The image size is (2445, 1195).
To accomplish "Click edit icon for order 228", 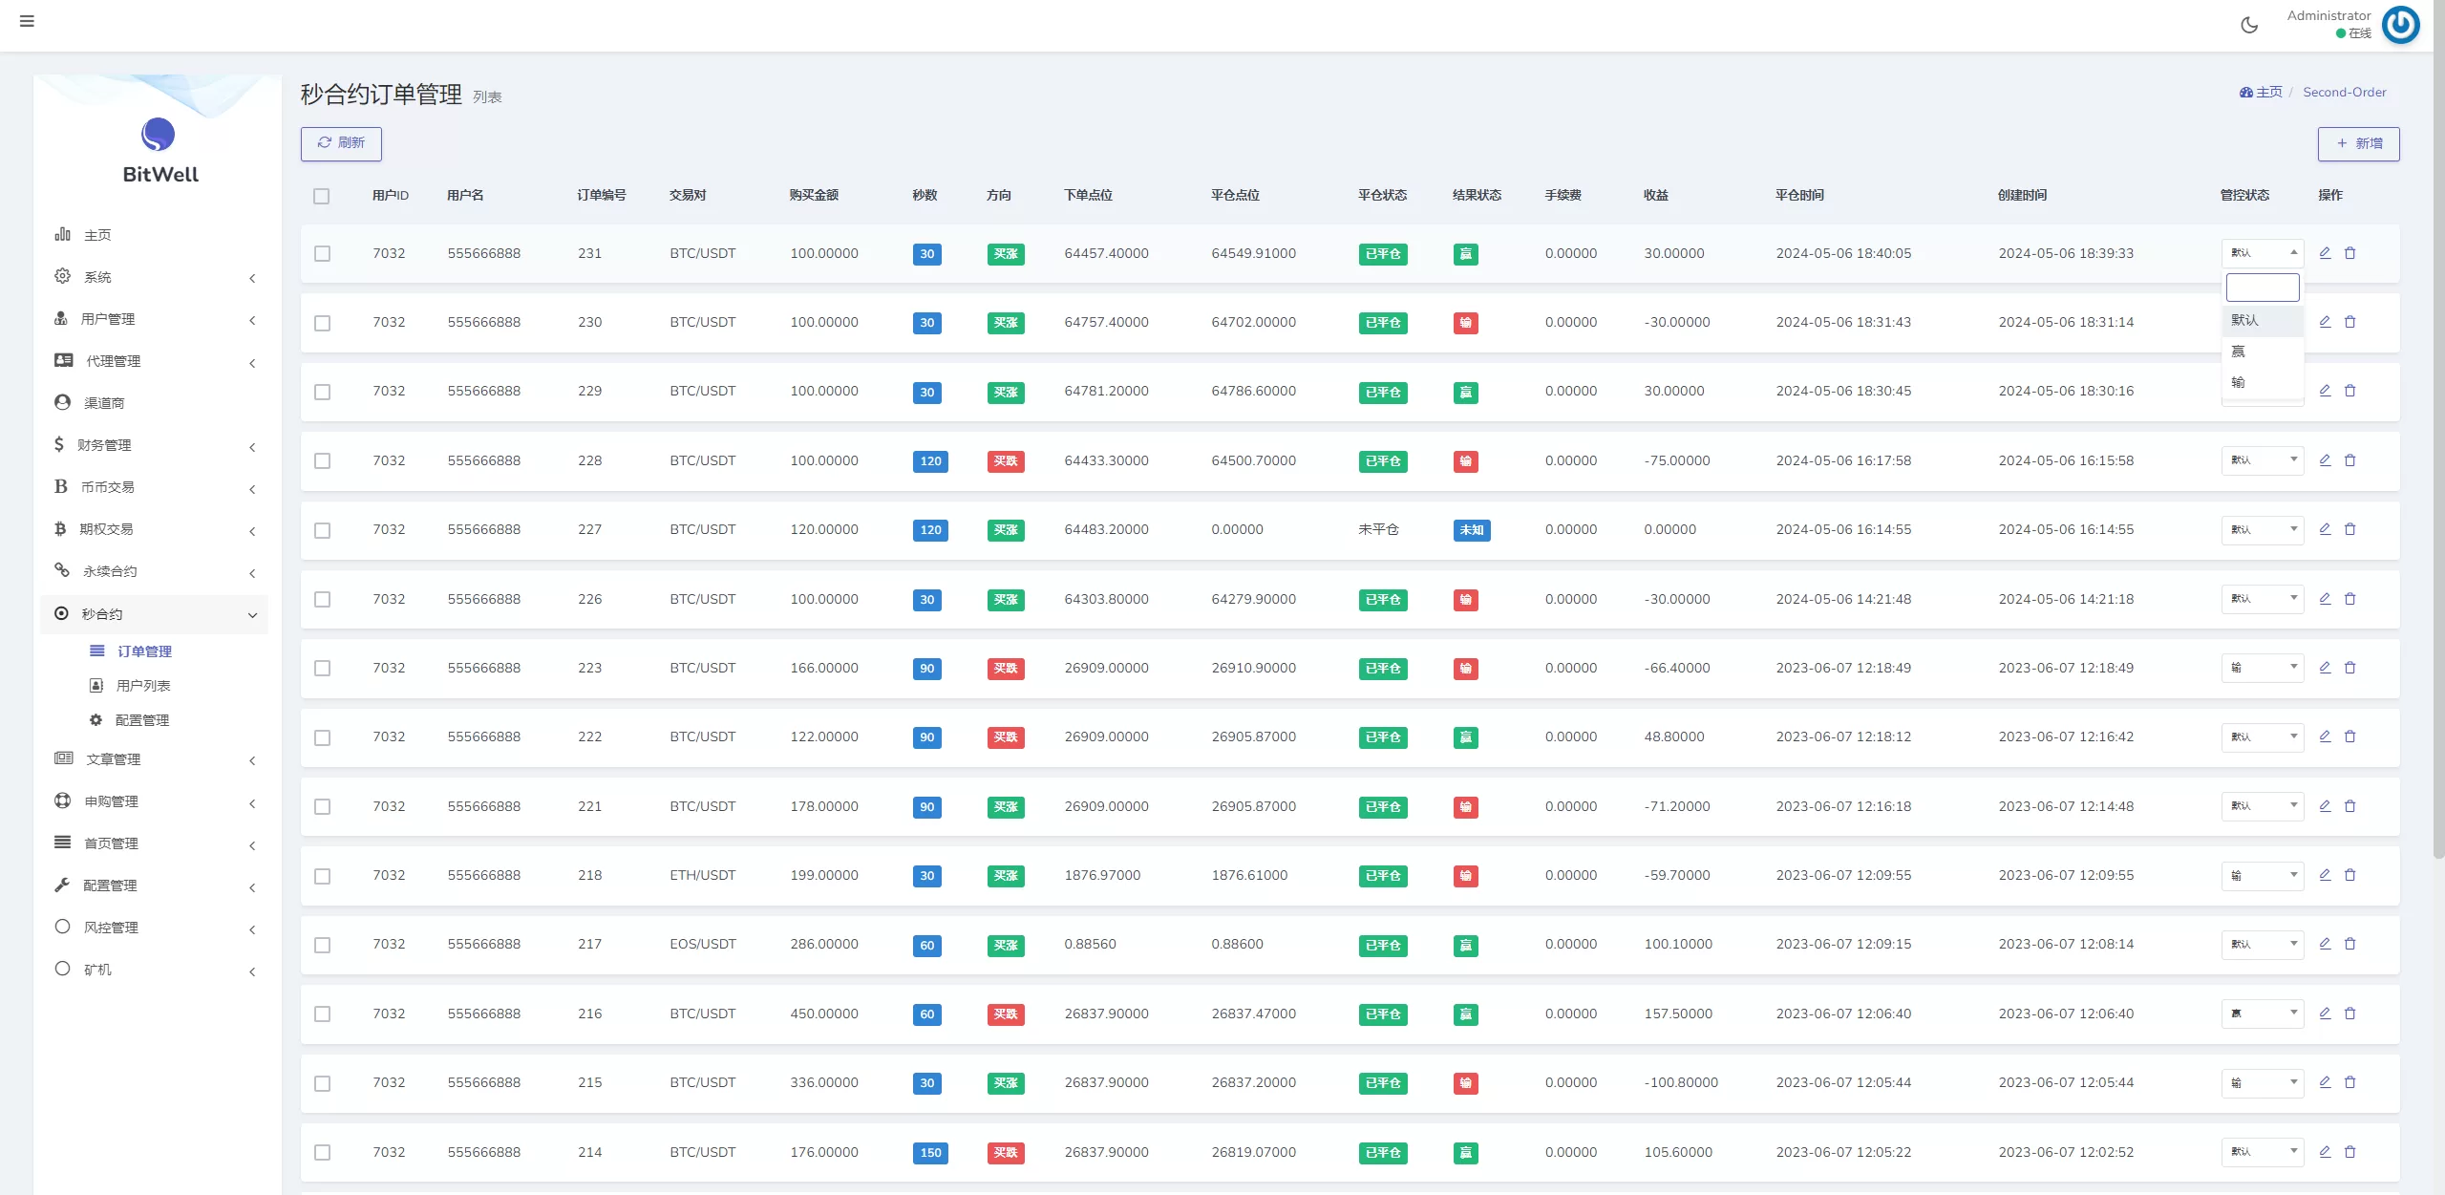I will click(x=2325, y=460).
